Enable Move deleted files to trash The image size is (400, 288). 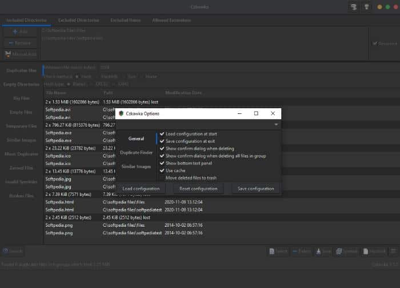click(x=162, y=178)
